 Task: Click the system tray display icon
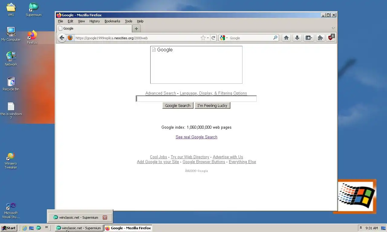point(383,228)
